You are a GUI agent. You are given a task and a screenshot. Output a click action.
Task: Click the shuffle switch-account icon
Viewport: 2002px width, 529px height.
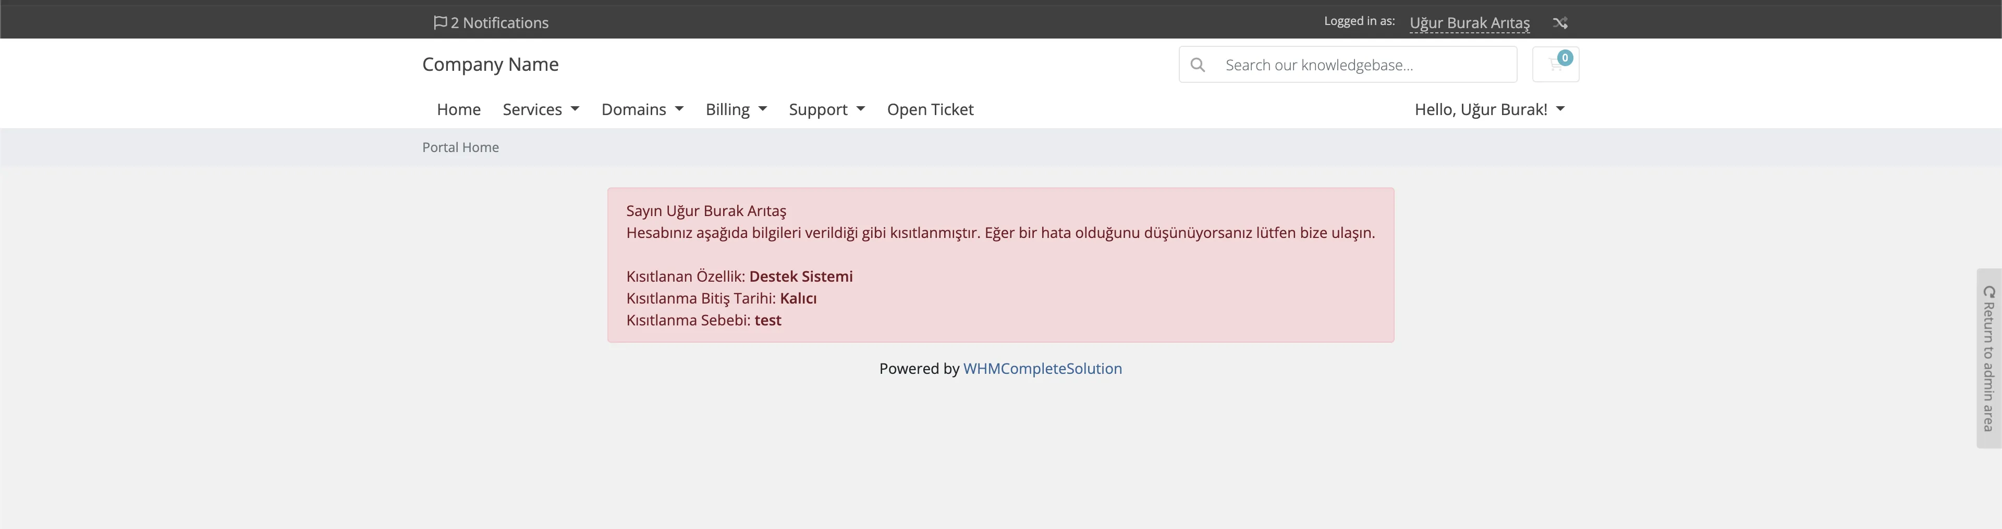[x=1559, y=22]
